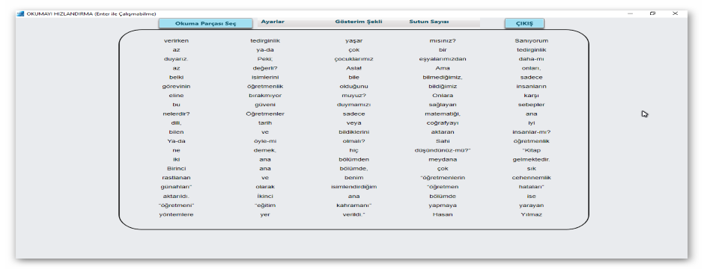Click the word "bilmediğimiz,"
The height and width of the screenshot is (269, 704).
coord(443,78)
